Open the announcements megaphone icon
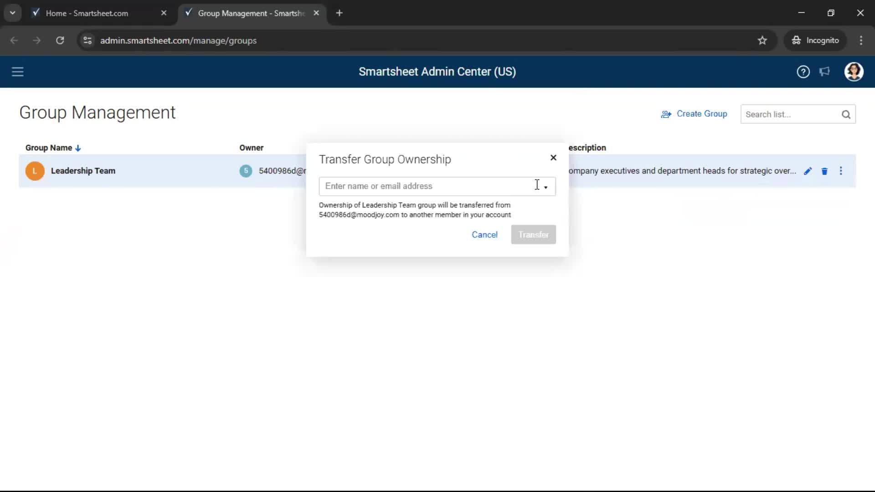Screen dimensions: 875x492 coord(825,72)
